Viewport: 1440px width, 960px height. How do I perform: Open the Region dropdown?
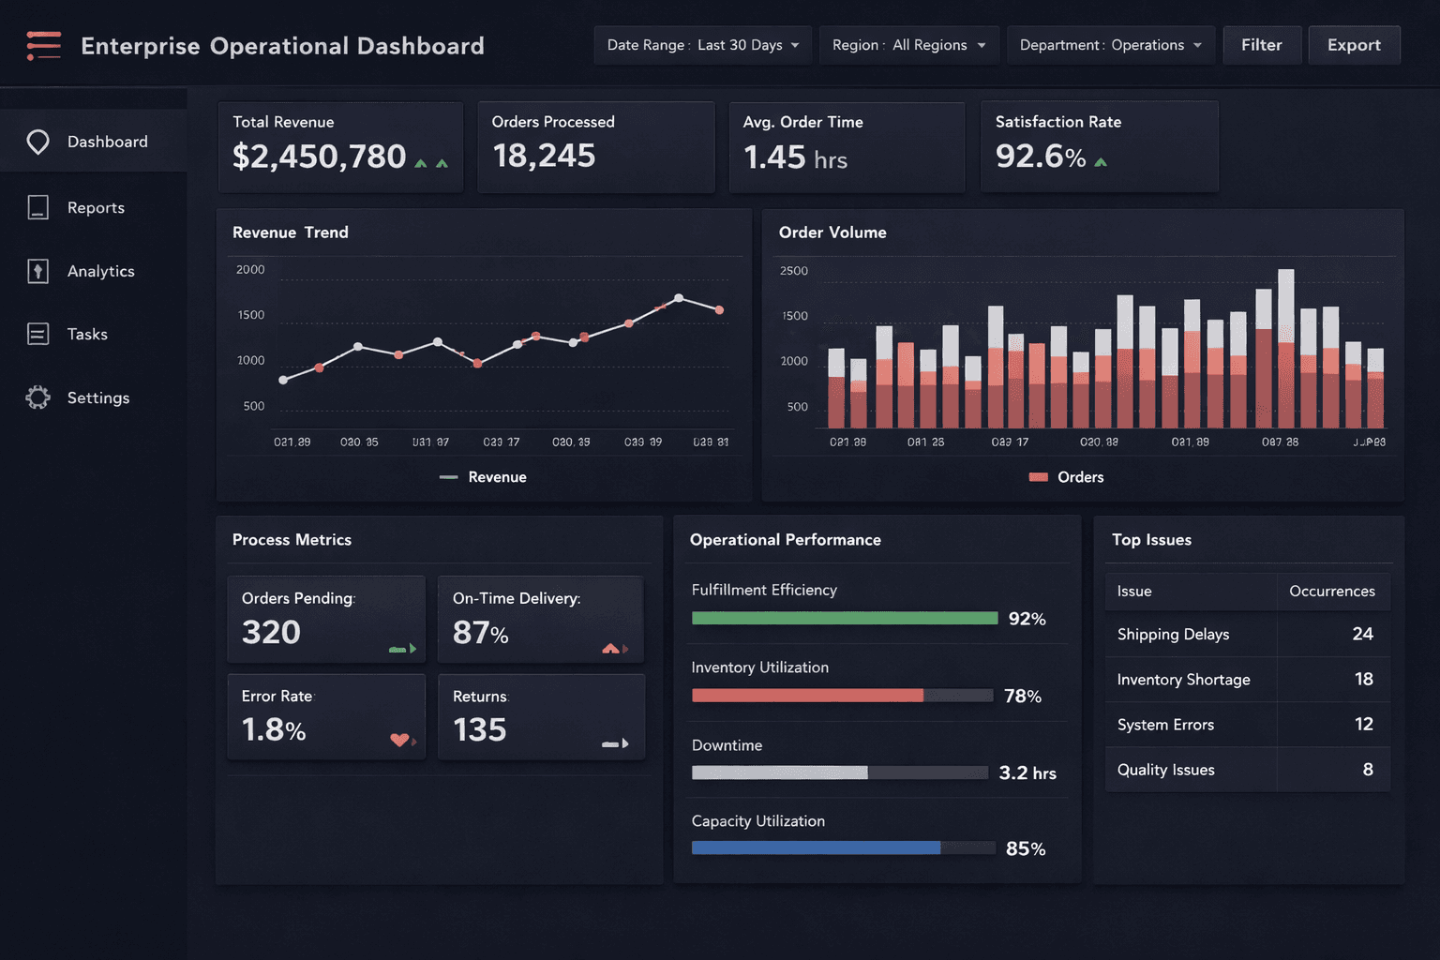(908, 45)
